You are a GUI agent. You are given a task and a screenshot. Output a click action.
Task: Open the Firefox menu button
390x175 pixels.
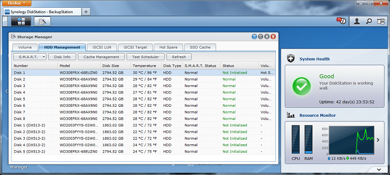tap(17, 3)
